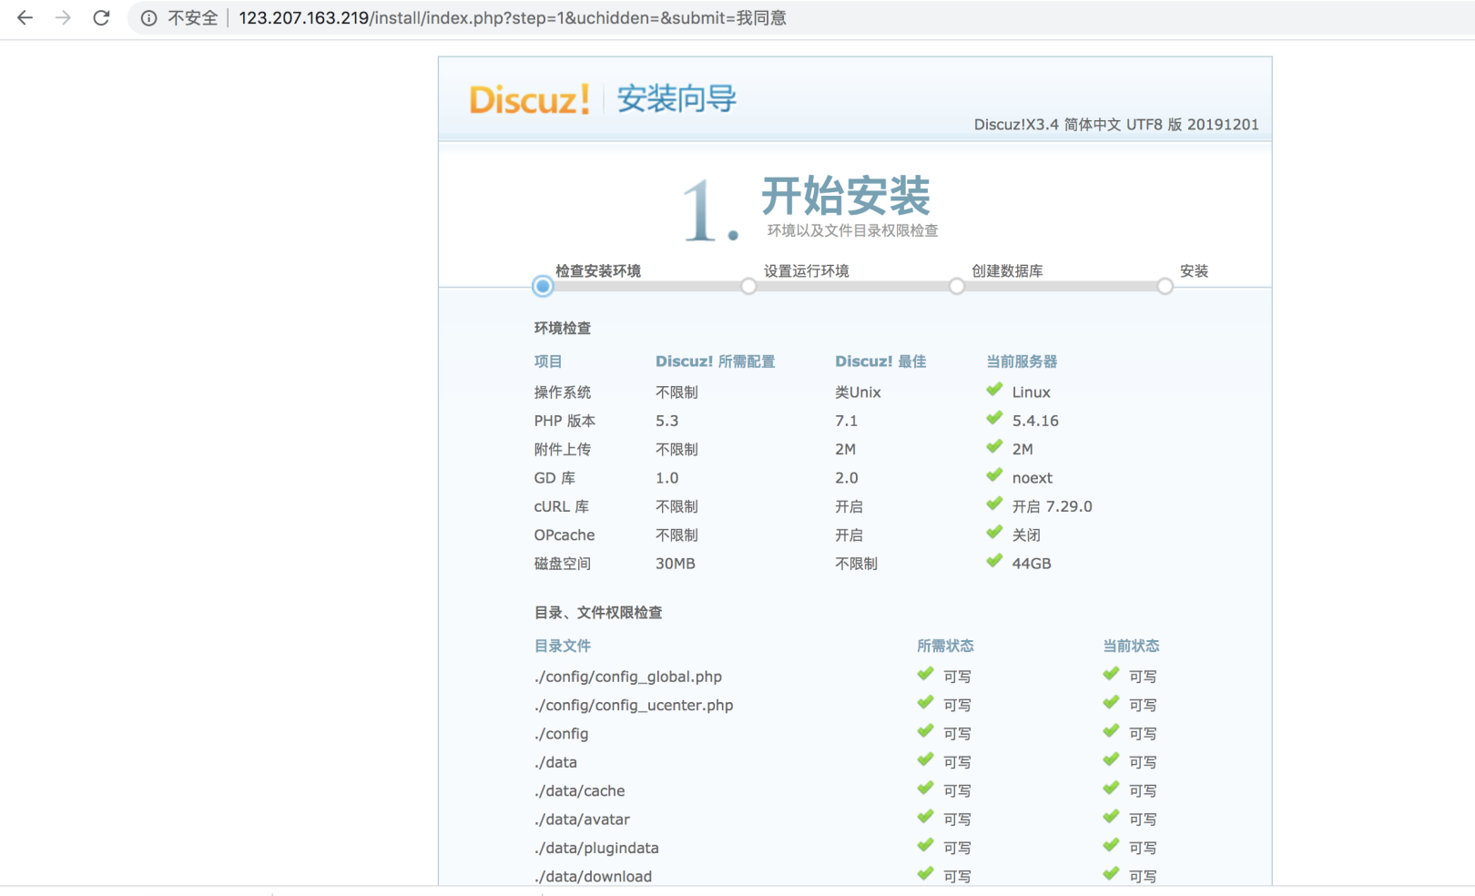Click the ./config/config_global.php path
Screen dimensions: 1475x896
coord(628,677)
